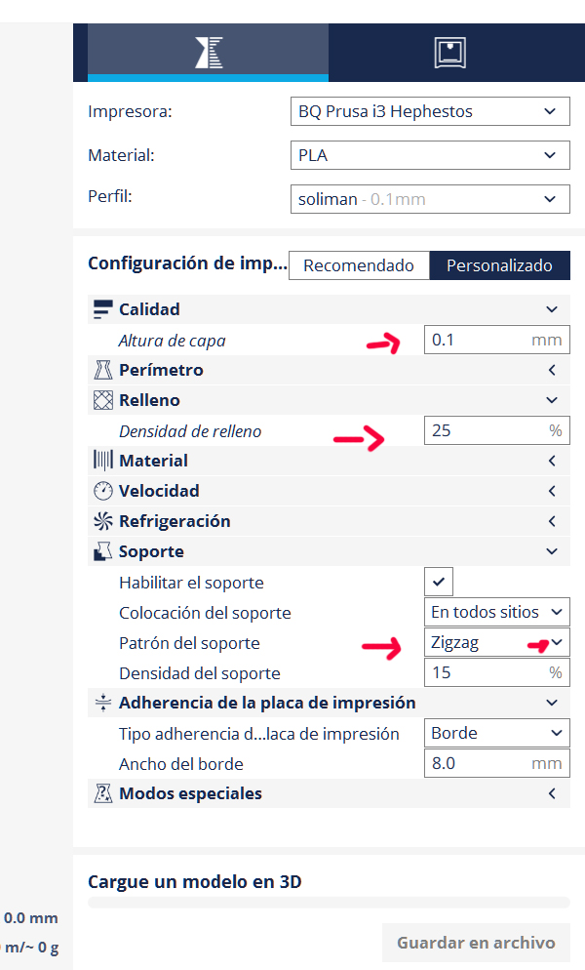Image resolution: width=585 pixels, height=970 pixels.
Task: Select the Personalizado settings mode
Action: click(x=499, y=265)
